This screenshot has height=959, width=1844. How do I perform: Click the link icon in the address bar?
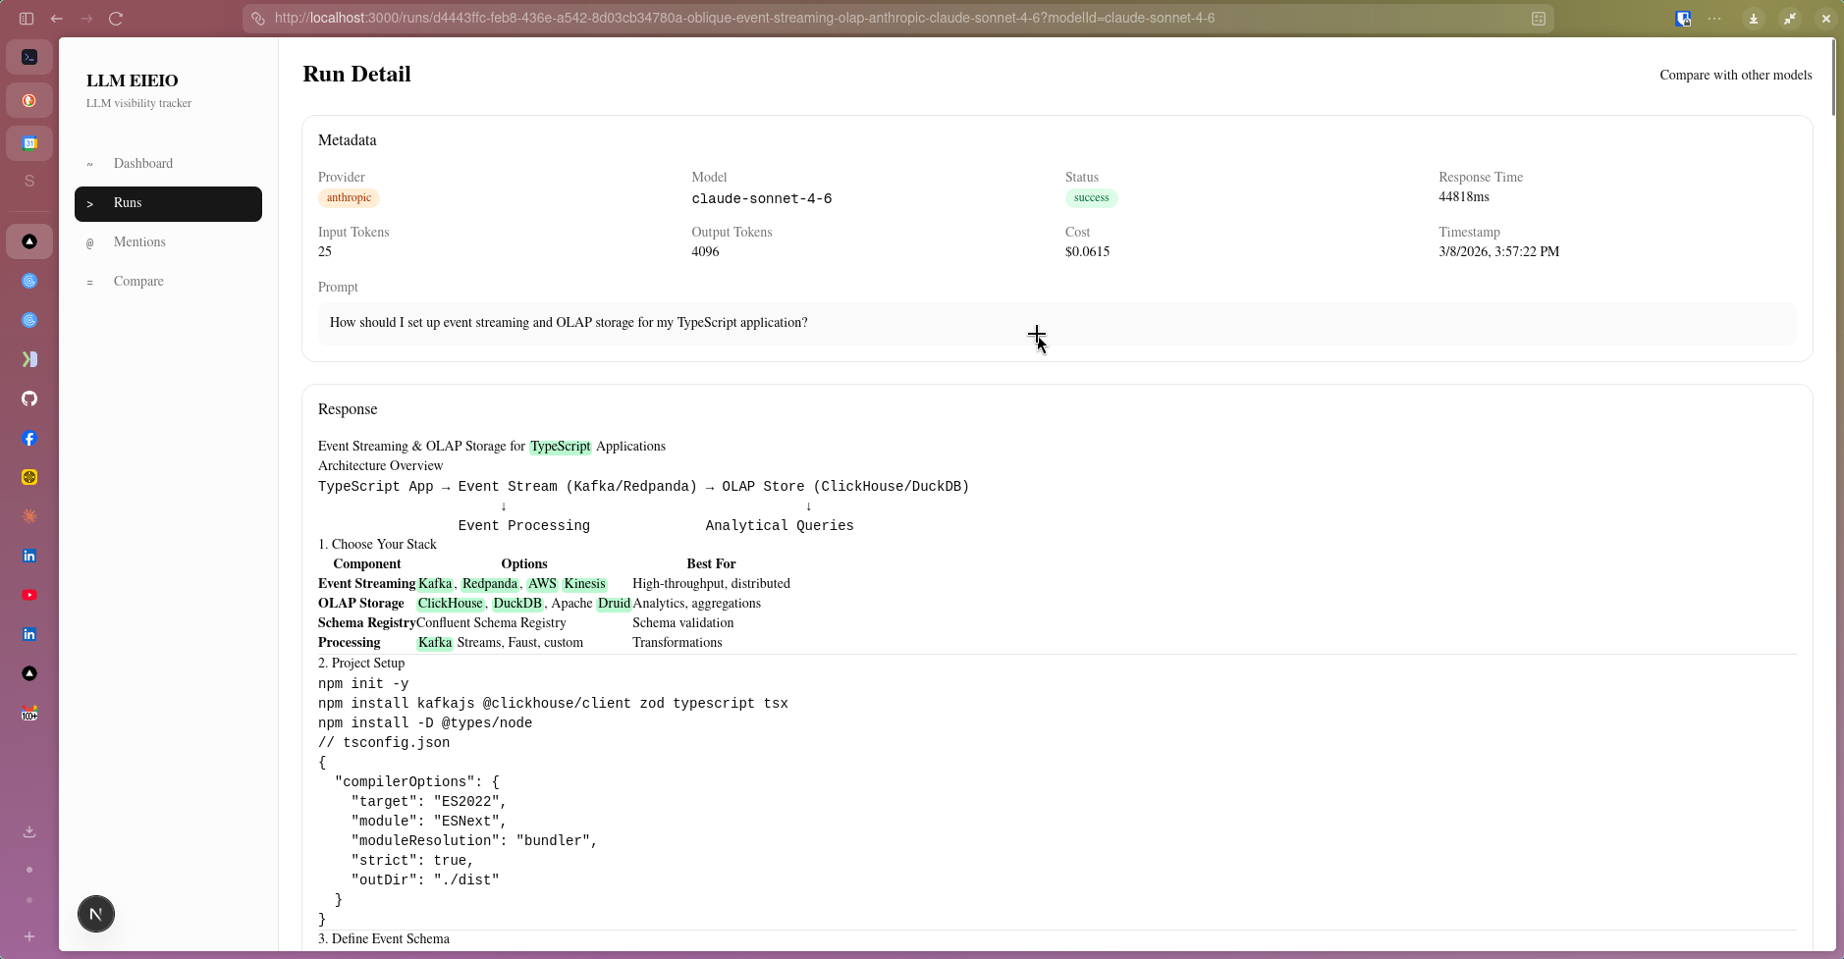coord(257,19)
